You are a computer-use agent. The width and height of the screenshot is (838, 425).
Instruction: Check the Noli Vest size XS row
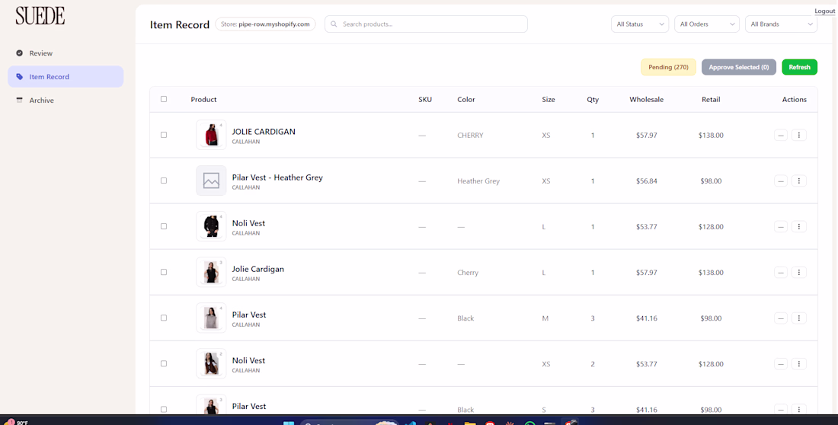tap(164, 363)
